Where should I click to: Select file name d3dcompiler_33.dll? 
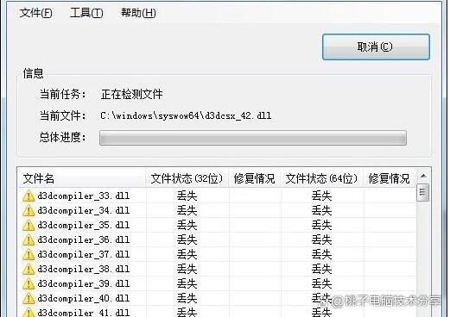84,196
